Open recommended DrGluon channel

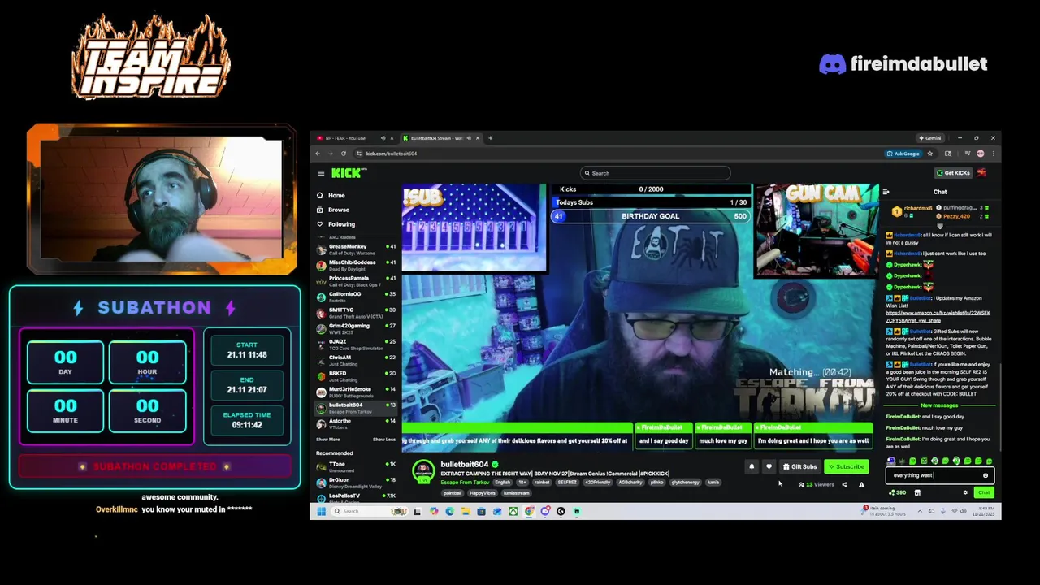click(356, 483)
